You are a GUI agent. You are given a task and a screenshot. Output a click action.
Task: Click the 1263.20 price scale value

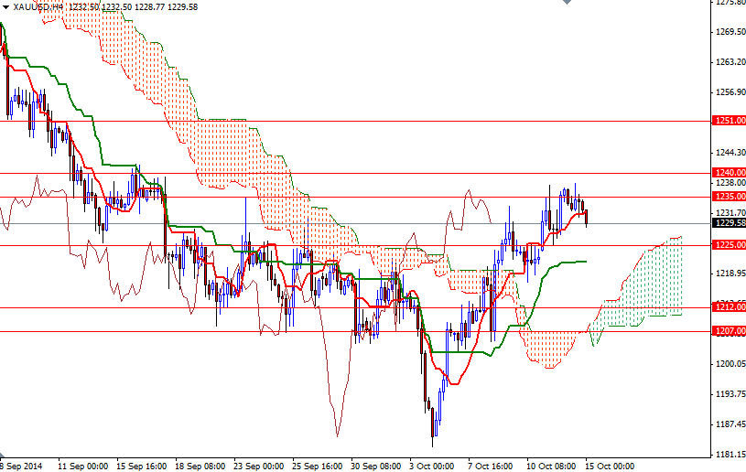[x=729, y=62]
